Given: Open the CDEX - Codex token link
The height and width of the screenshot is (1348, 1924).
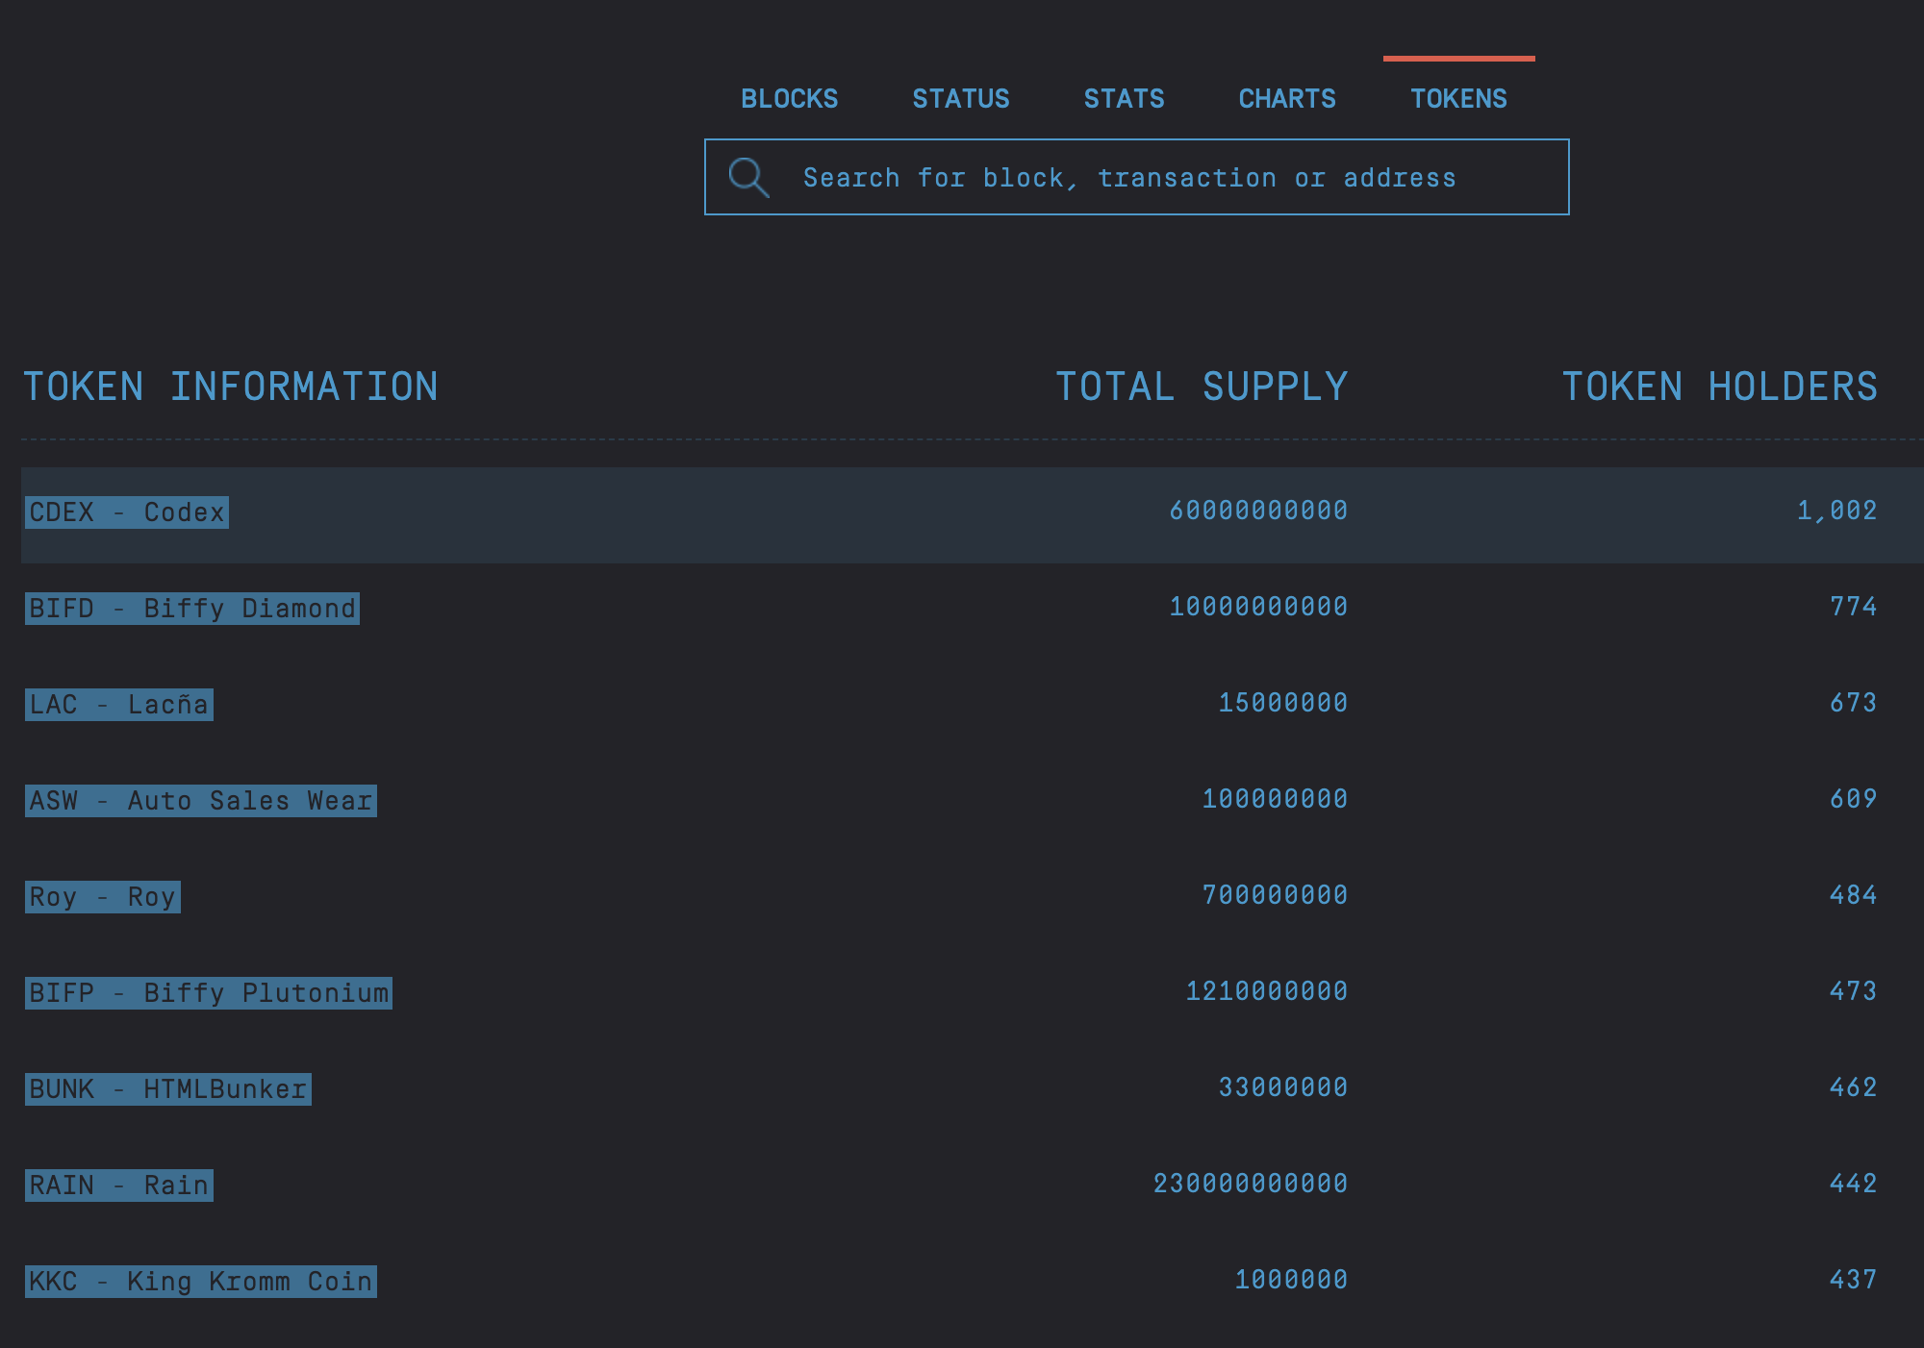Looking at the screenshot, I should tap(127, 512).
